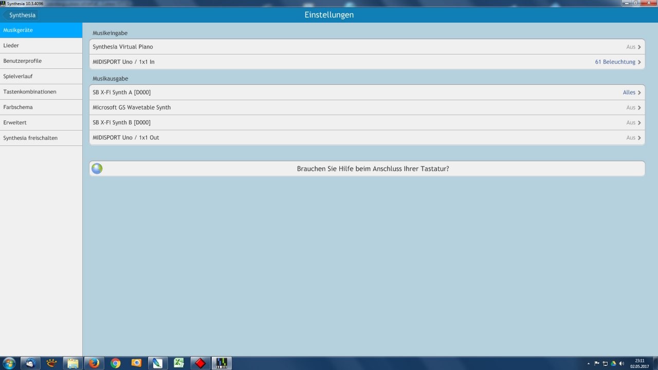Open the orange camera app in taskbar
The width and height of the screenshot is (658, 370).
pyautogui.click(x=137, y=363)
